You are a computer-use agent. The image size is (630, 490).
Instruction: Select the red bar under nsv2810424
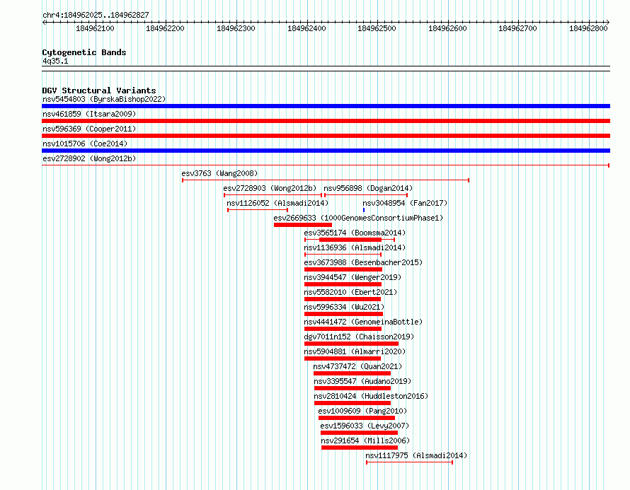click(x=353, y=403)
